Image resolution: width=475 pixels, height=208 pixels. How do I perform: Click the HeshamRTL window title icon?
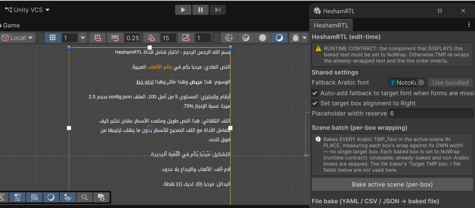317,11
